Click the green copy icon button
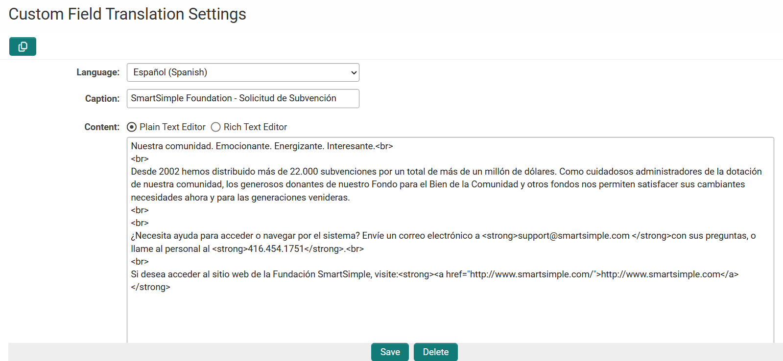The height and width of the screenshot is (361, 783). click(23, 46)
